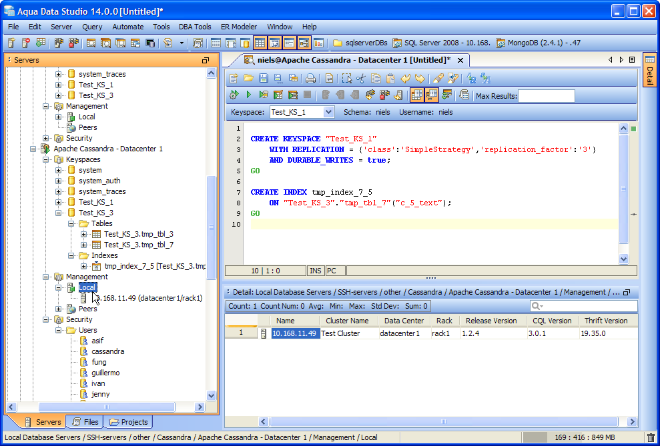Open the Automate menu
The image size is (660, 446).
point(128,27)
